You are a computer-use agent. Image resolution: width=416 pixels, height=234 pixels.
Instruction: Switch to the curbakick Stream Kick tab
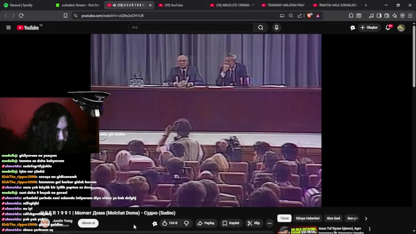pyautogui.click(x=78, y=5)
